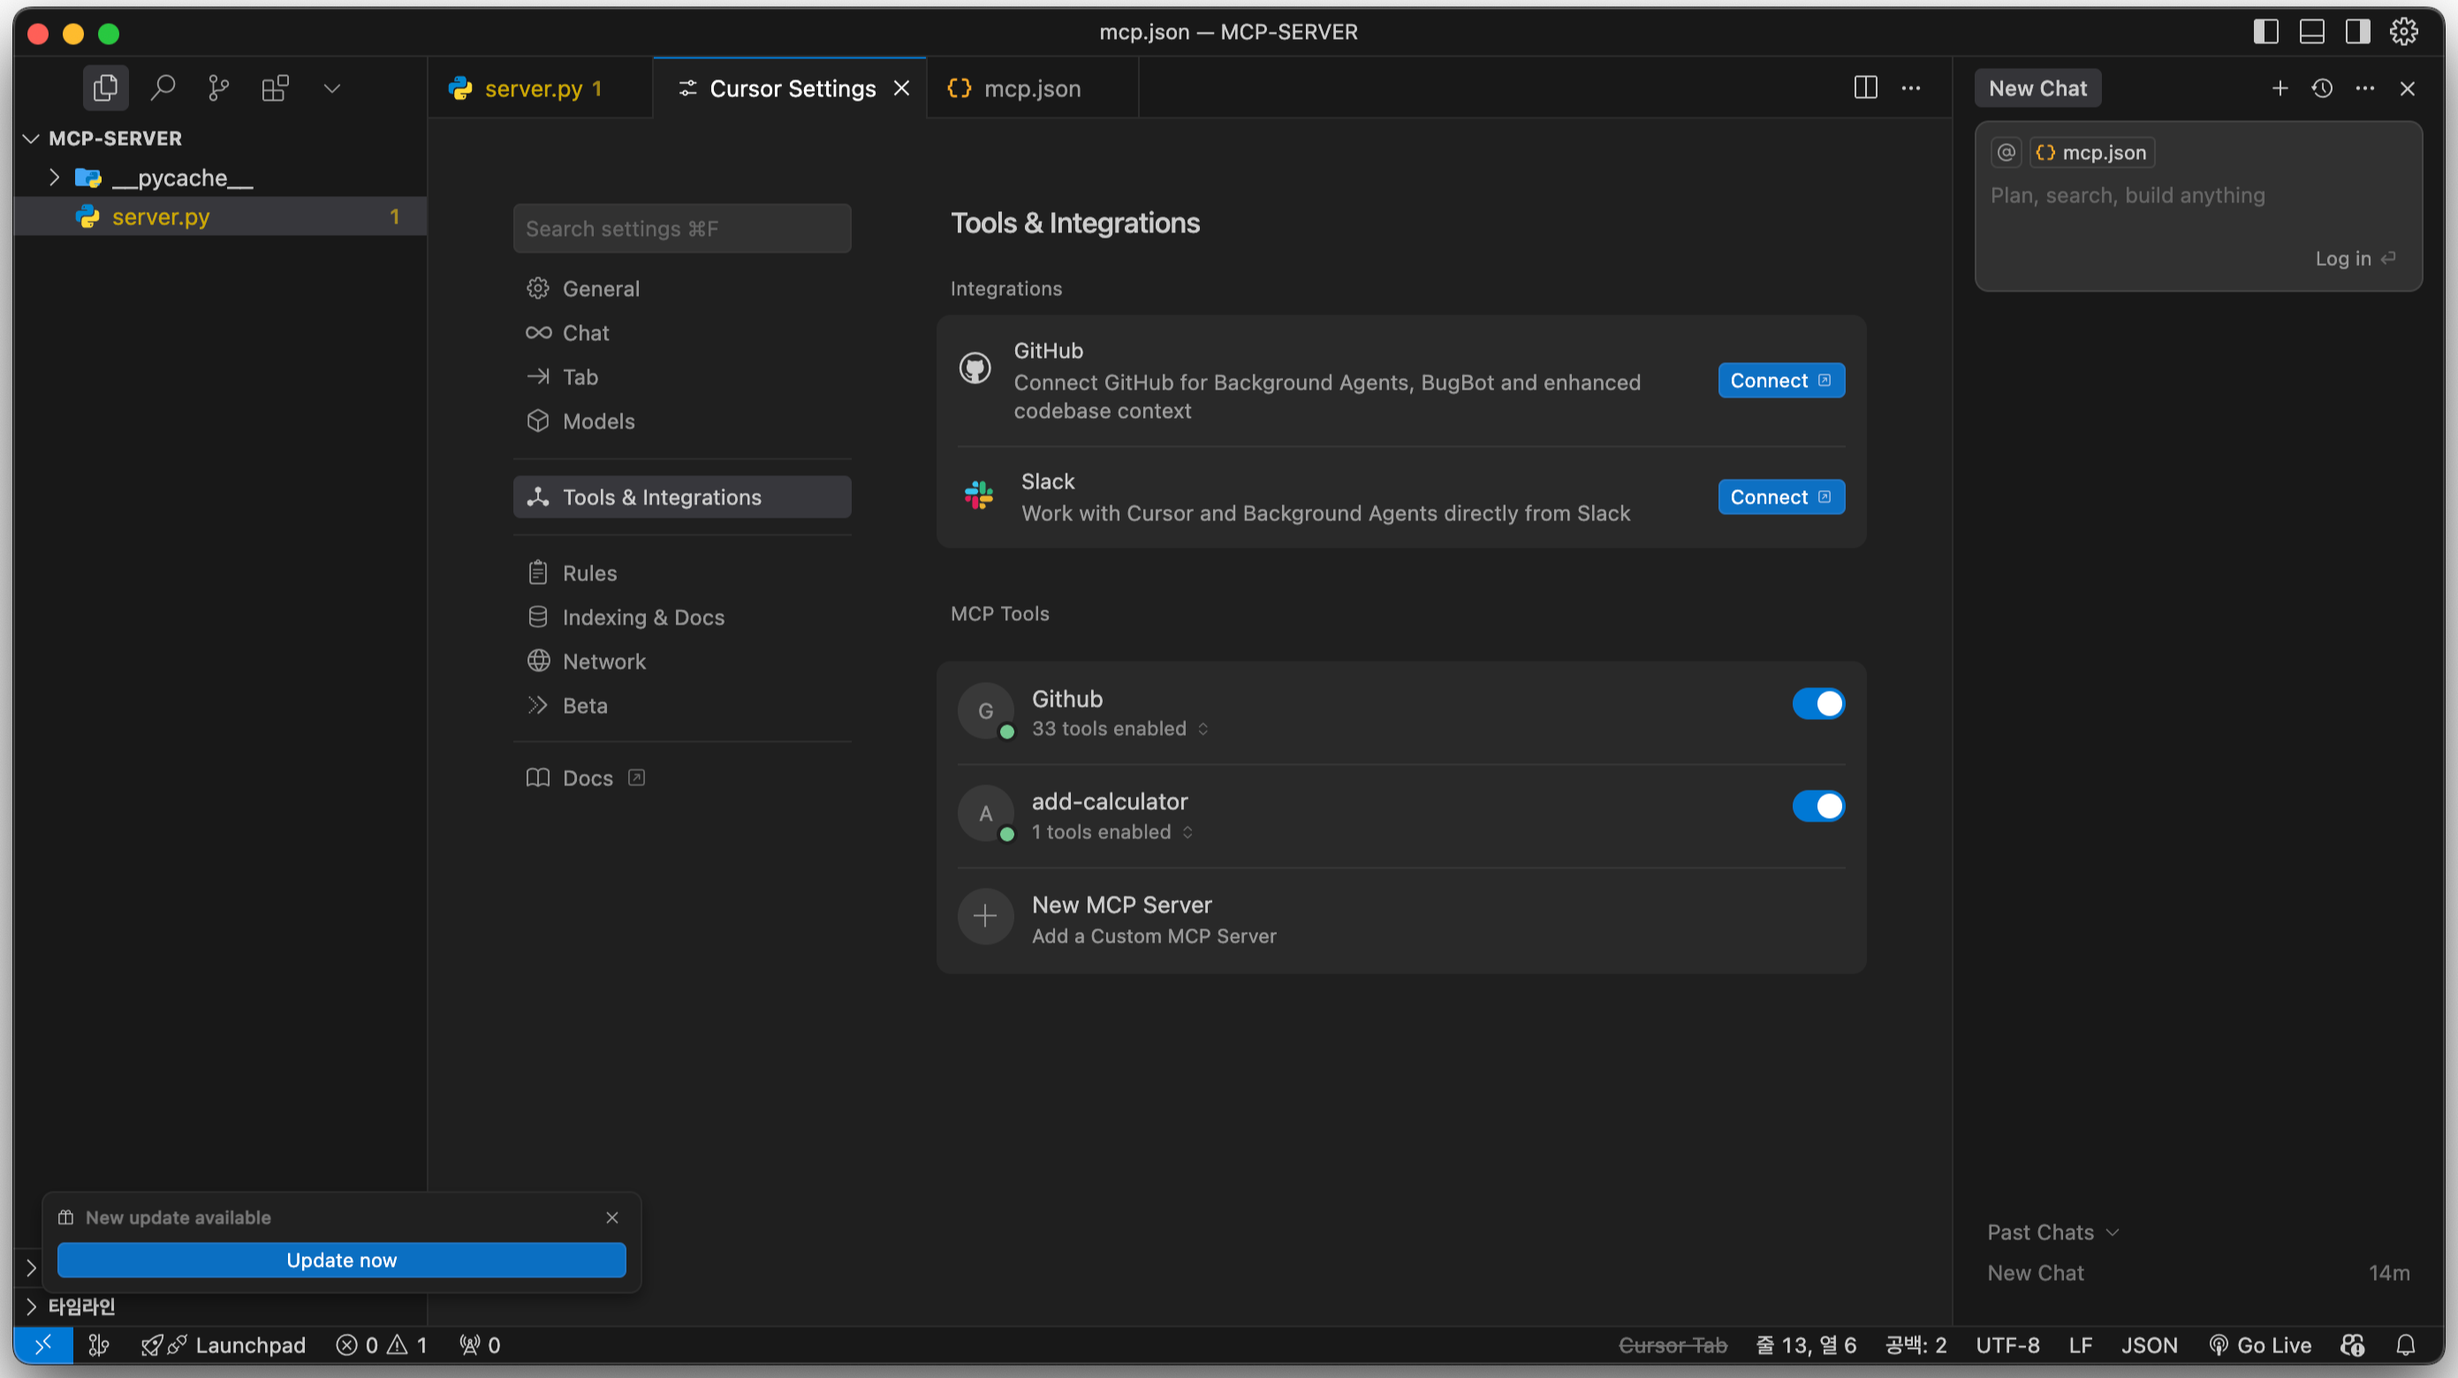Toggle the primary sidebar layout icon
2458x1378 pixels.
pos(2265,32)
